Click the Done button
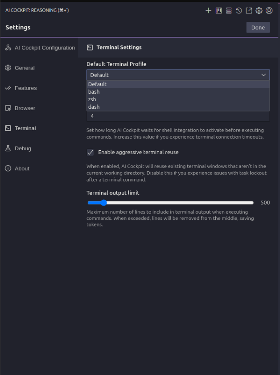The width and height of the screenshot is (280, 375). tap(258, 27)
